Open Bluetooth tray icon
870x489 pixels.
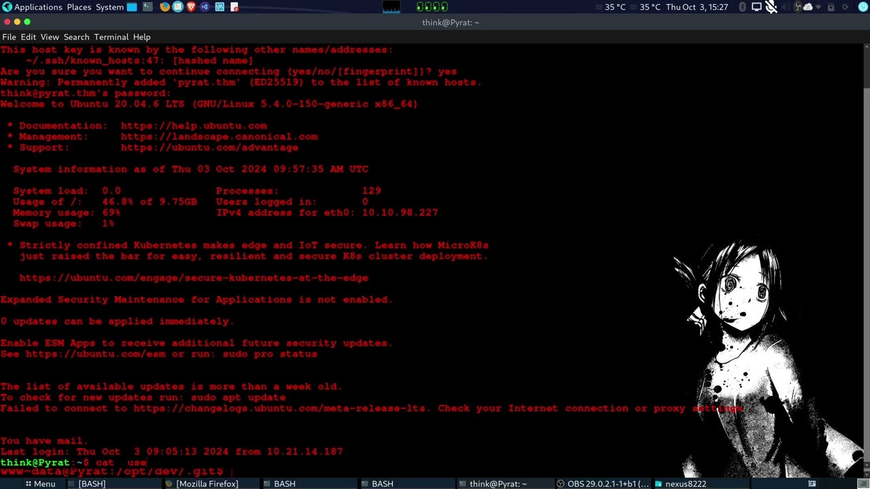[742, 7]
